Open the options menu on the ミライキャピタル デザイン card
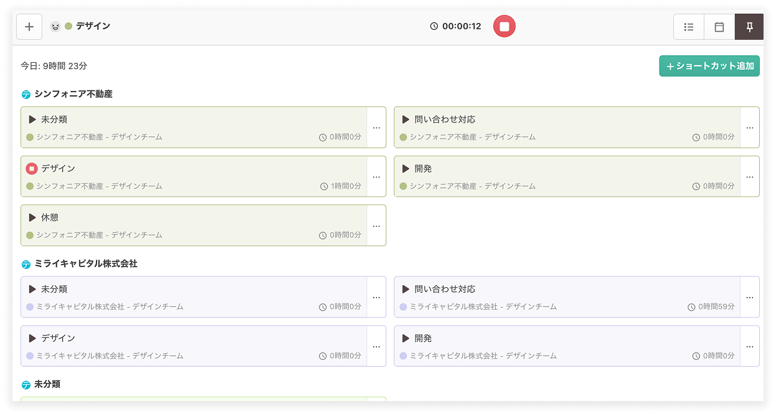 376,346
